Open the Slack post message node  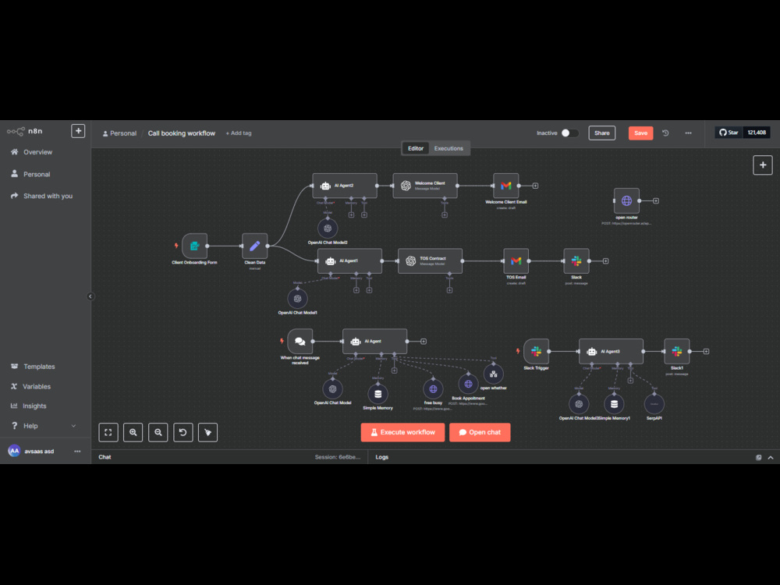tap(576, 261)
